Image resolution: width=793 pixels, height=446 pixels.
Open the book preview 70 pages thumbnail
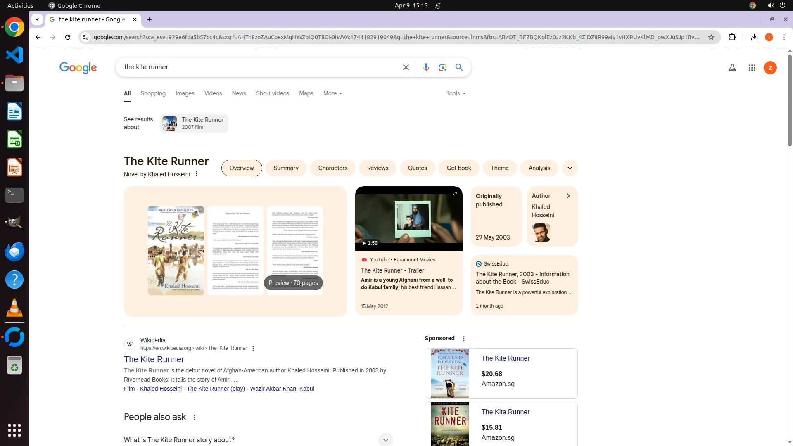(293, 283)
